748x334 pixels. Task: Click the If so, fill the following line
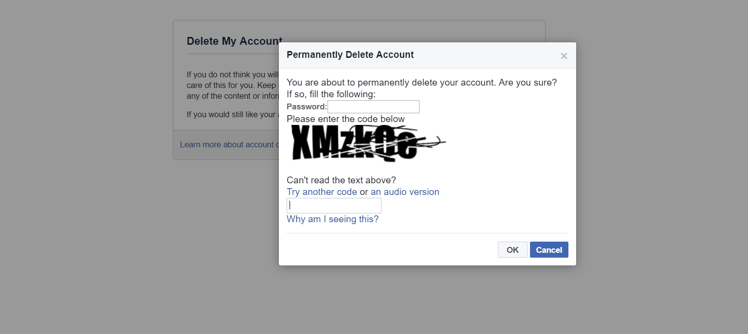pyautogui.click(x=331, y=94)
